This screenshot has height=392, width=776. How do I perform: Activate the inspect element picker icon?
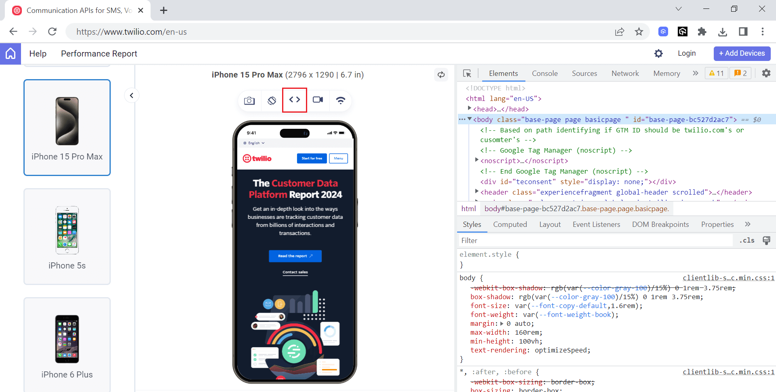tap(467, 73)
